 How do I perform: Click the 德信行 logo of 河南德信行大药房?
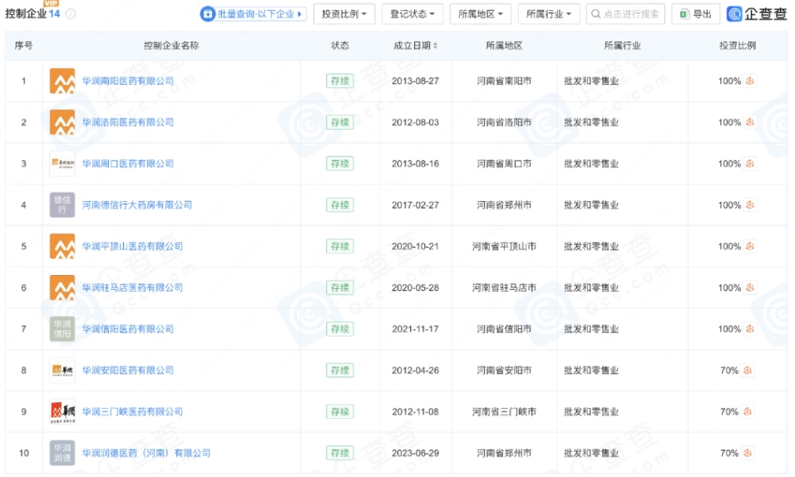pos(62,204)
